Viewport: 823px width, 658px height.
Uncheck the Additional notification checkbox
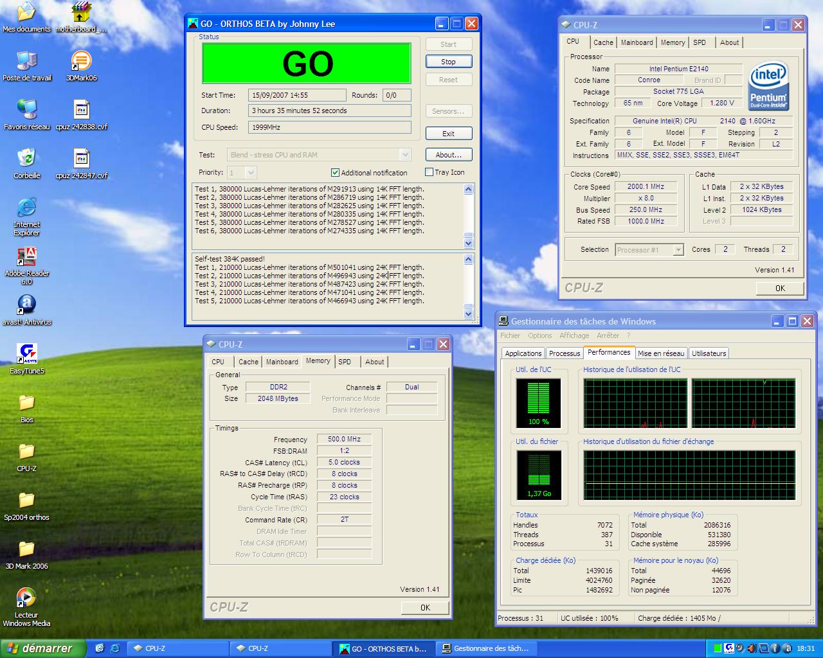[x=335, y=172]
